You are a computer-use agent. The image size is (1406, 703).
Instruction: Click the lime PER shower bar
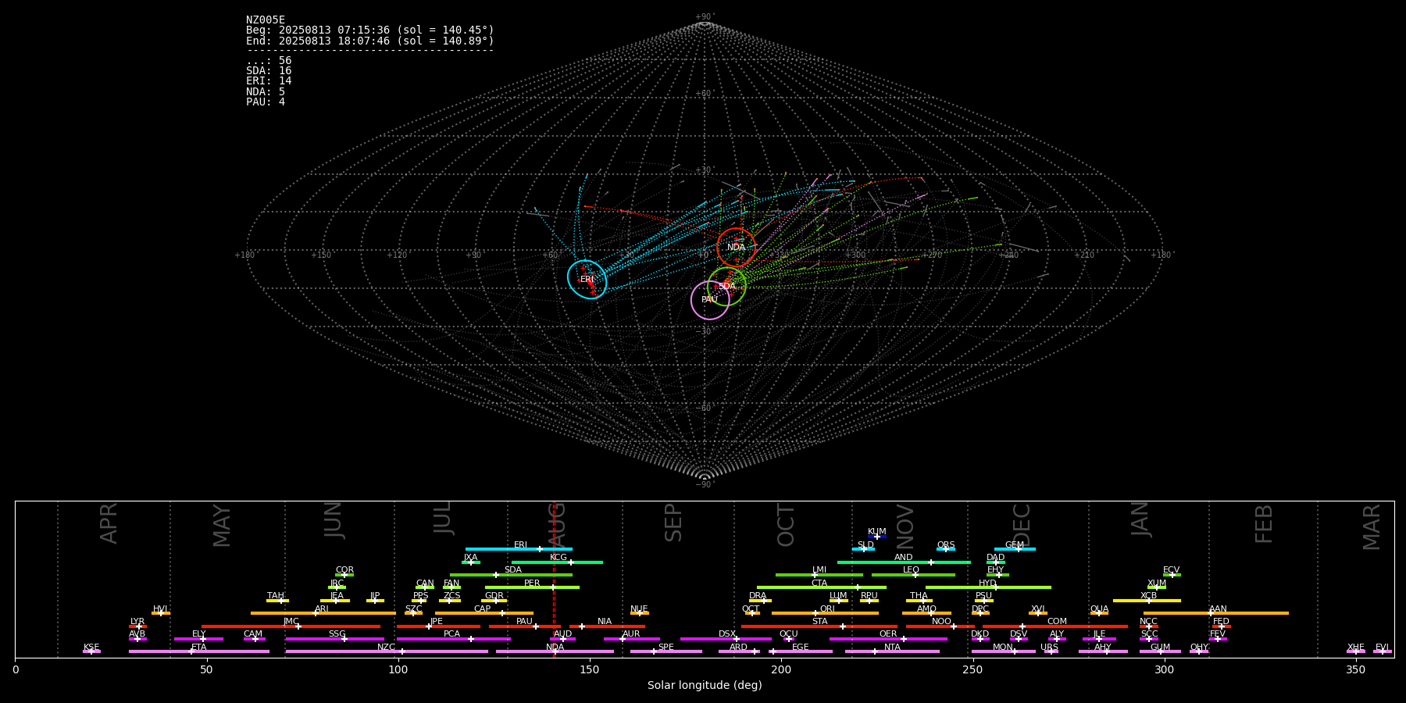click(x=532, y=587)
